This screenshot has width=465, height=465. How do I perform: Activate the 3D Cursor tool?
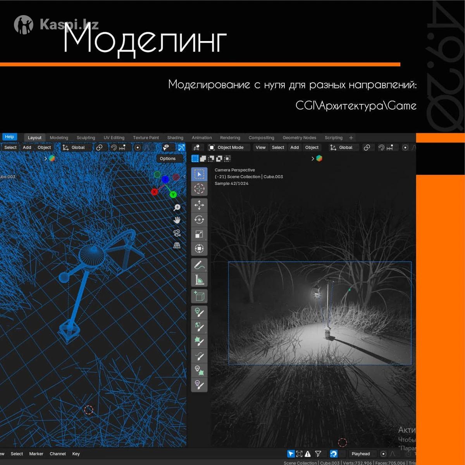[199, 189]
